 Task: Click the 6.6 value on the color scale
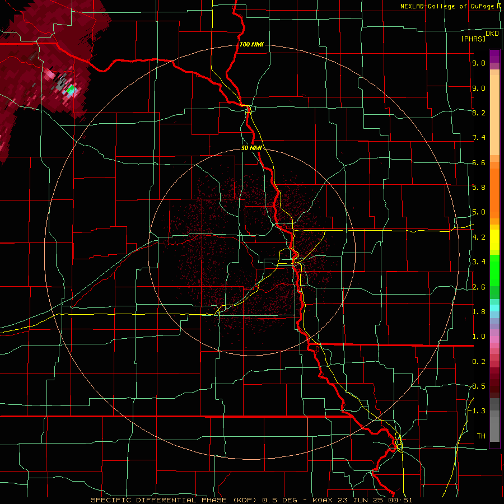[479, 162]
